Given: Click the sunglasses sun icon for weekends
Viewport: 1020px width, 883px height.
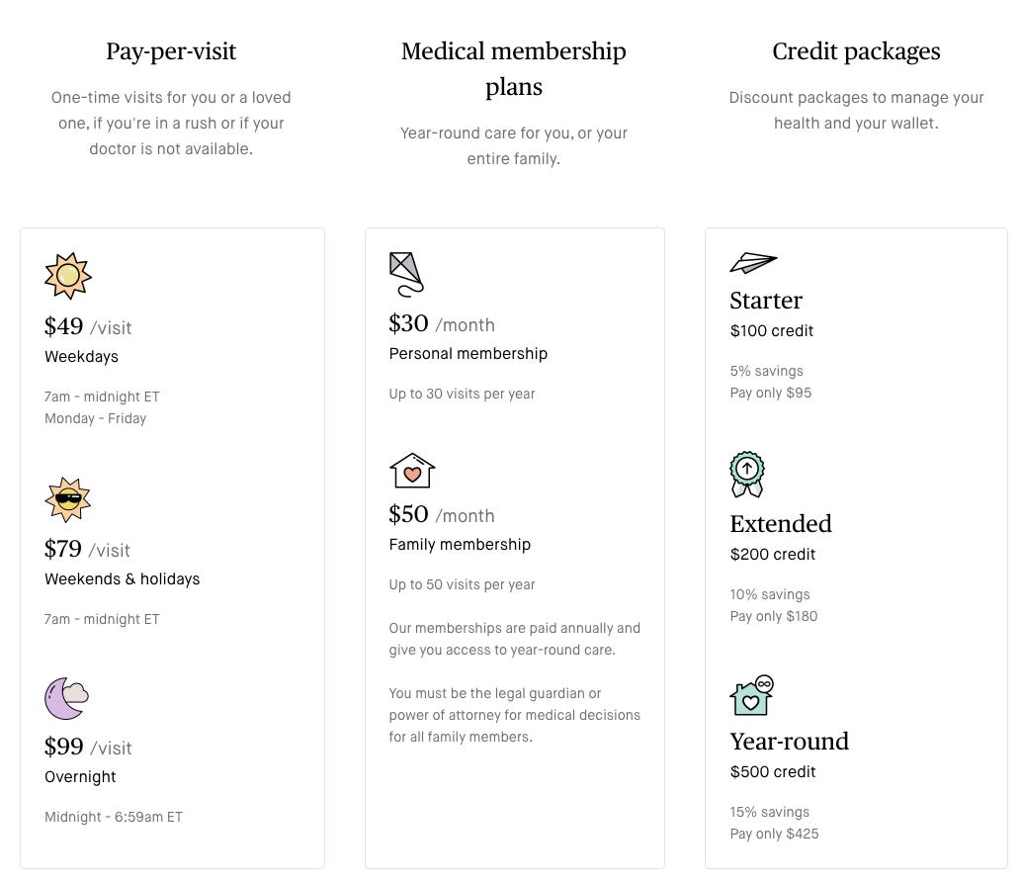Looking at the screenshot, I should click(68, 499).
